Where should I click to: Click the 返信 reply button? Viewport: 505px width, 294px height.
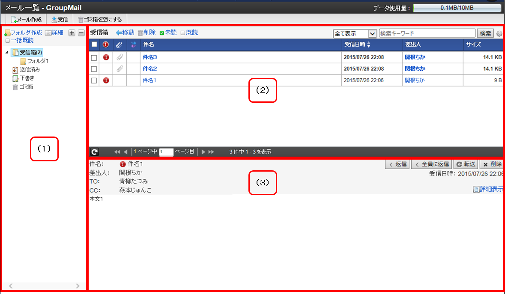pyautogui.click(x=397, y=164)
